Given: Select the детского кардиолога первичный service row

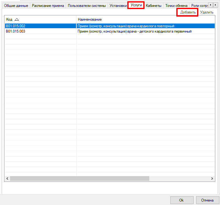Looking at the screenshot, I should tap(134, 31).
